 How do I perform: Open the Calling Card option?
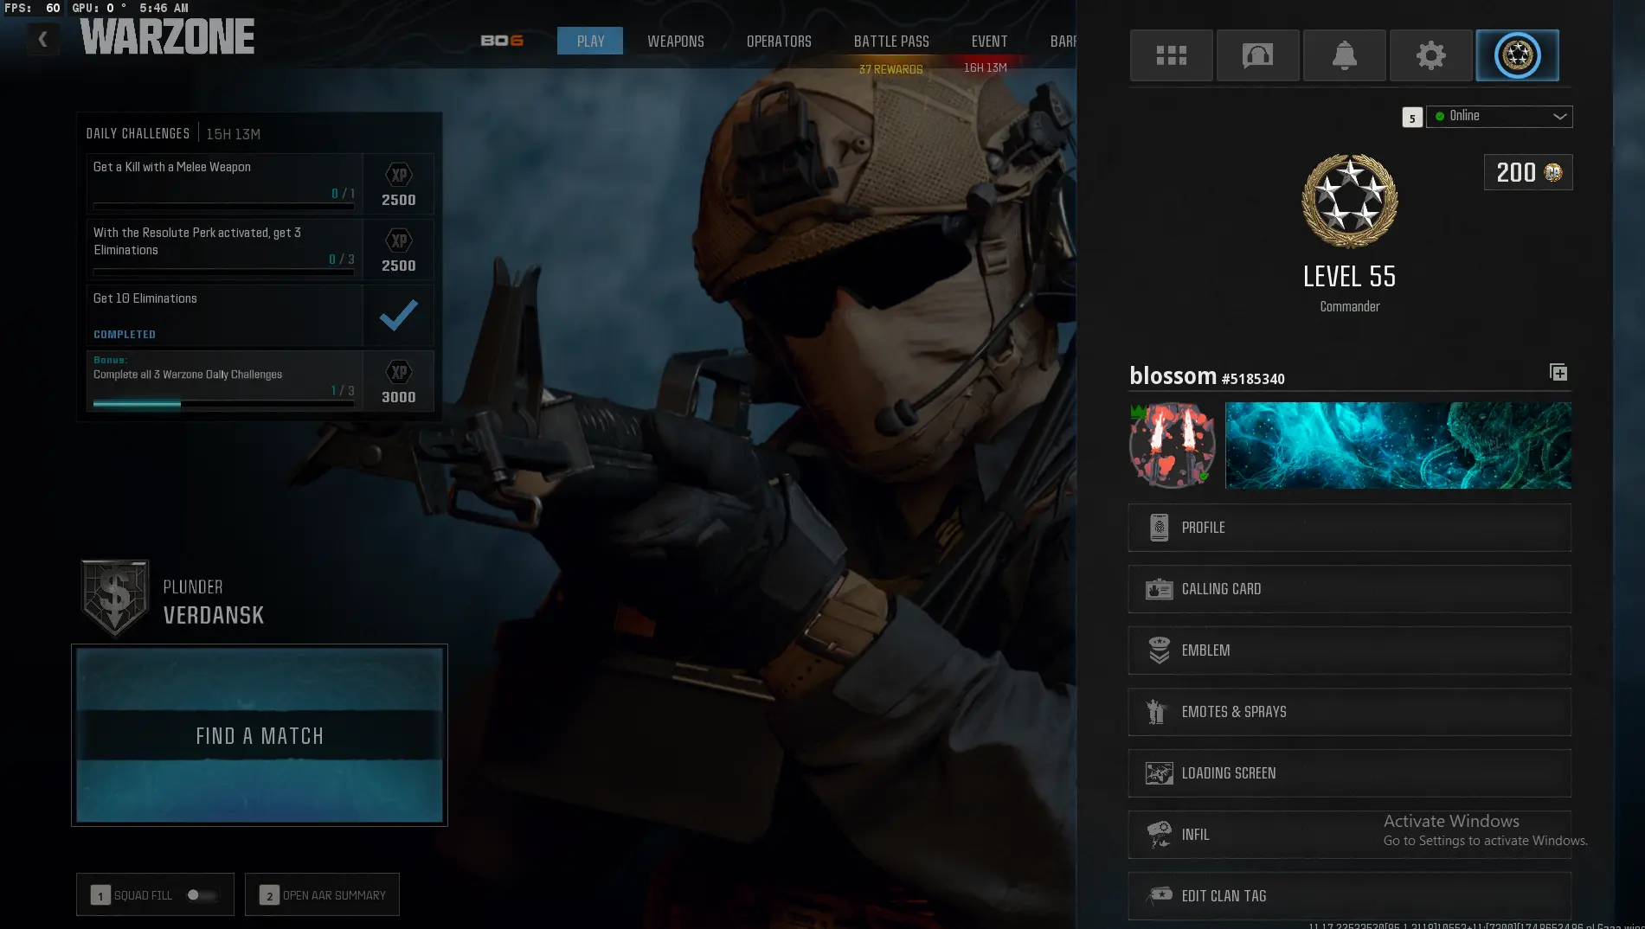[1349, 589]
